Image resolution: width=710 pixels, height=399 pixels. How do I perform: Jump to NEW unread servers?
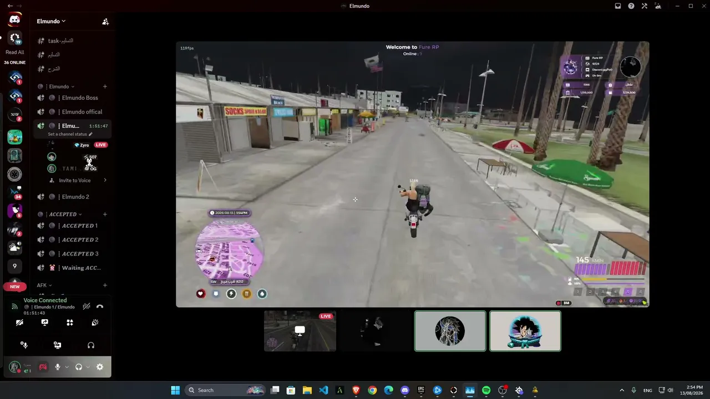click(15, 287)
